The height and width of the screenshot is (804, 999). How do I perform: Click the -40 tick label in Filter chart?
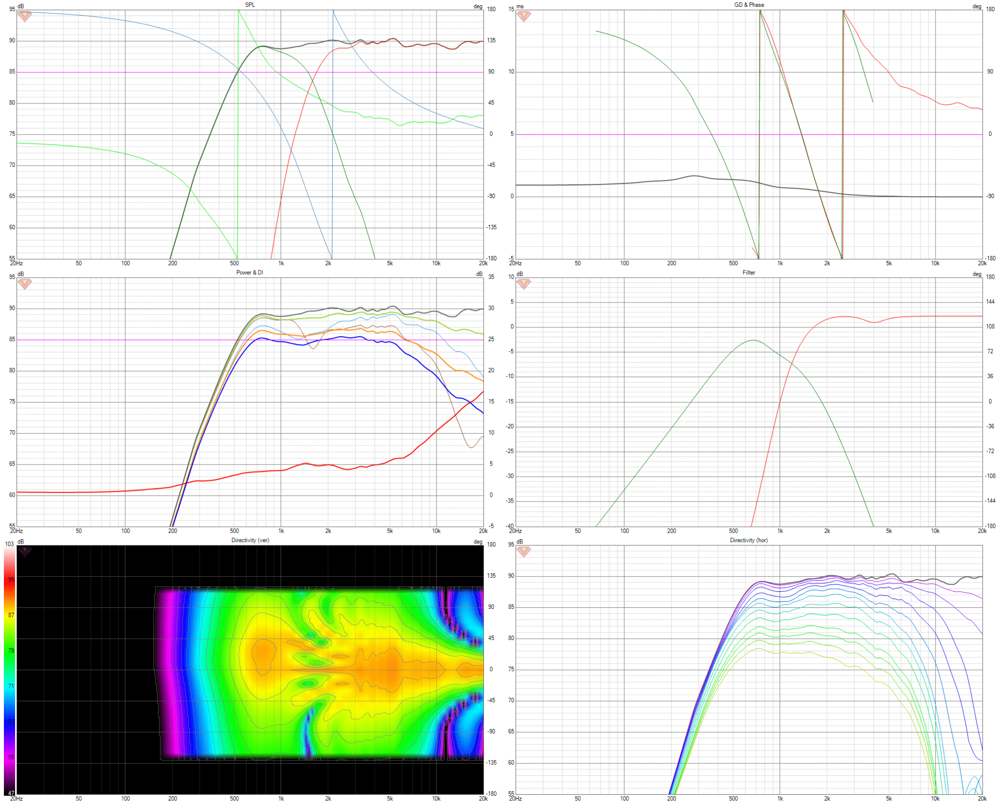tap(510, 526)
